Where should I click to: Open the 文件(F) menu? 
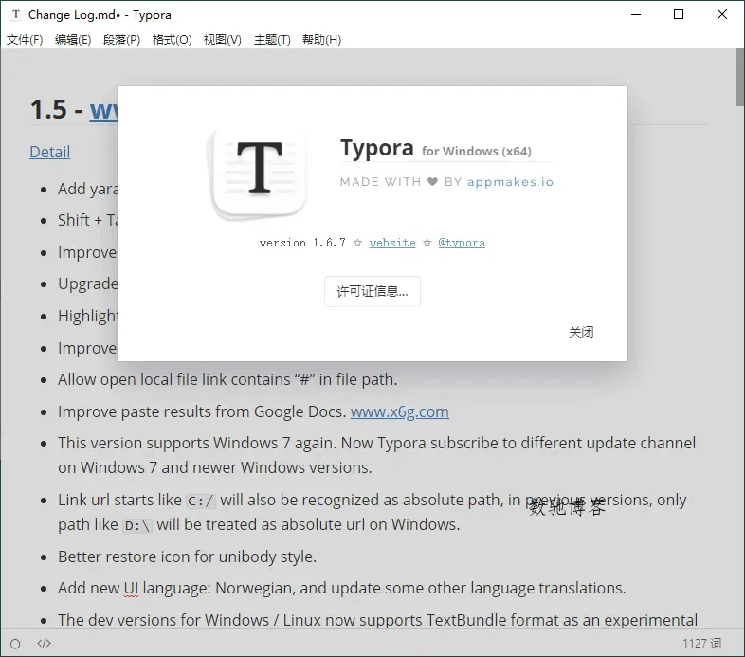pyautogui.click(x=25, y=40)
